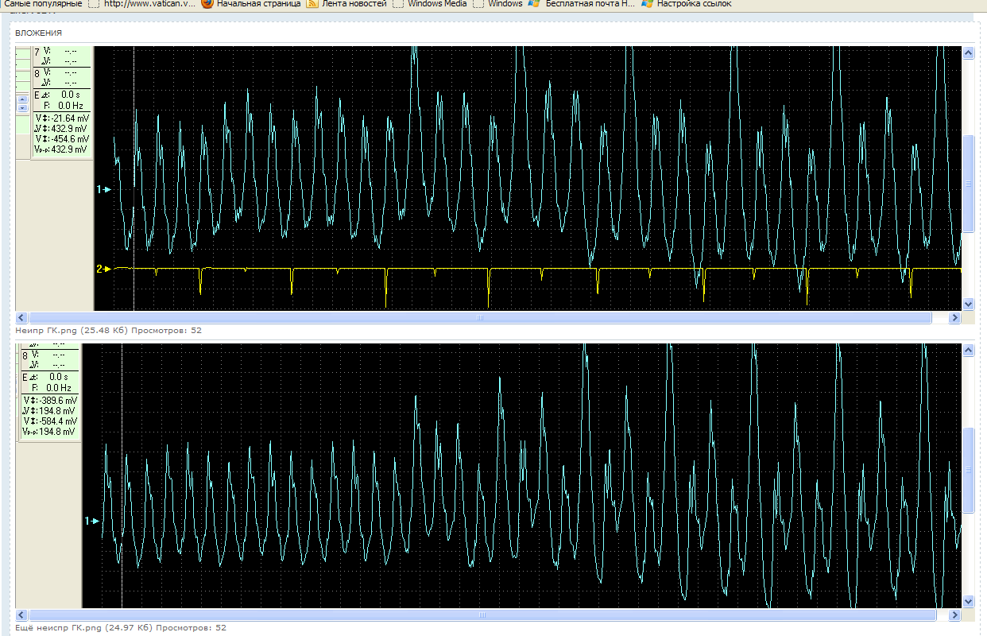Viewport: 987px width, 636px height.
Task: Click the down spinner arrow beside the F measurement row
Action: pos(22,107)
